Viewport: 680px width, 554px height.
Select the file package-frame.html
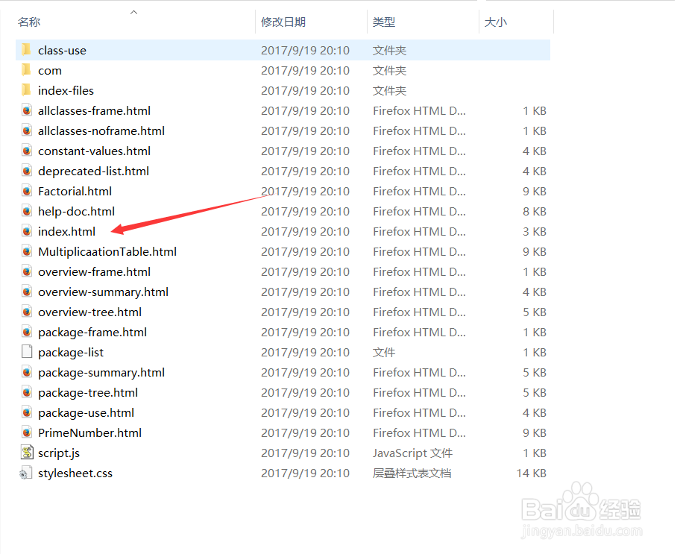(92, 333)
